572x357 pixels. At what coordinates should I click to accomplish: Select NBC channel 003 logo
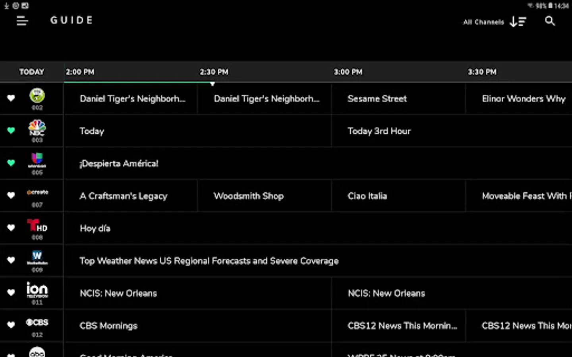click(x=37, y=128)
